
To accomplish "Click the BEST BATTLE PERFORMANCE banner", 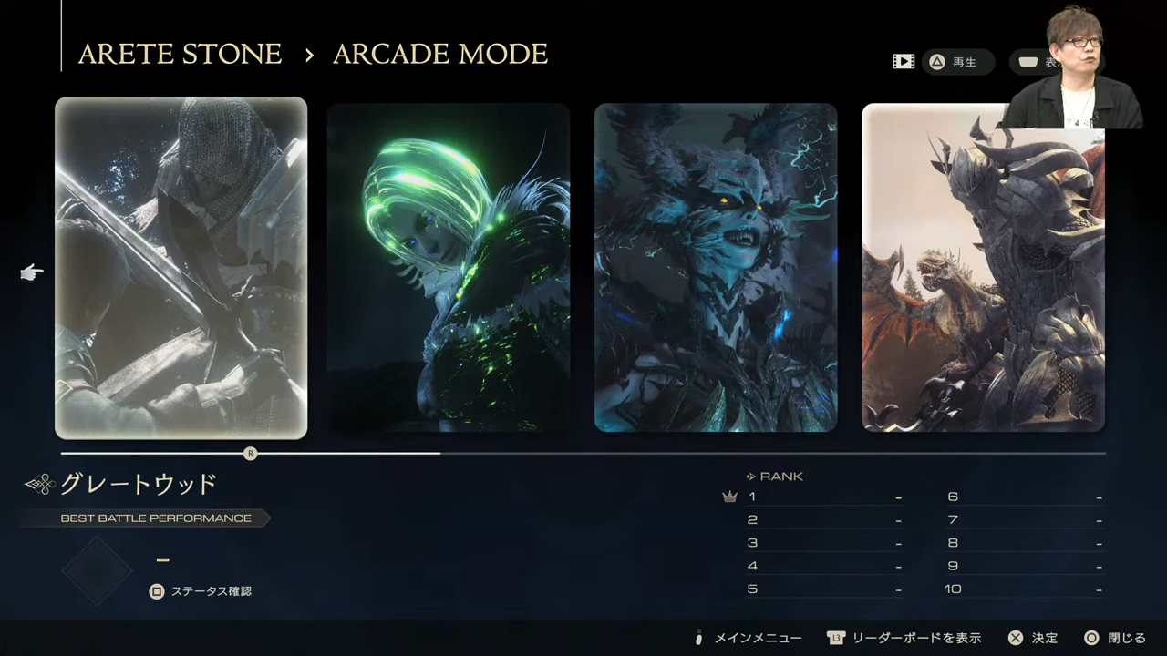I will [x=146, y=518].
